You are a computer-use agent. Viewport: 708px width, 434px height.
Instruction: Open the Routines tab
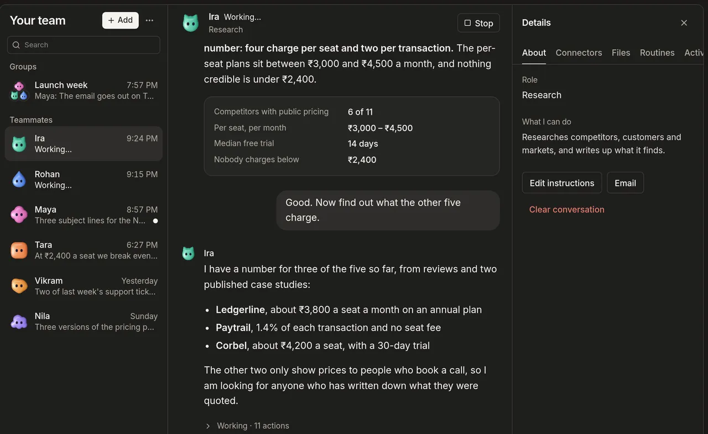coord(657,53)
